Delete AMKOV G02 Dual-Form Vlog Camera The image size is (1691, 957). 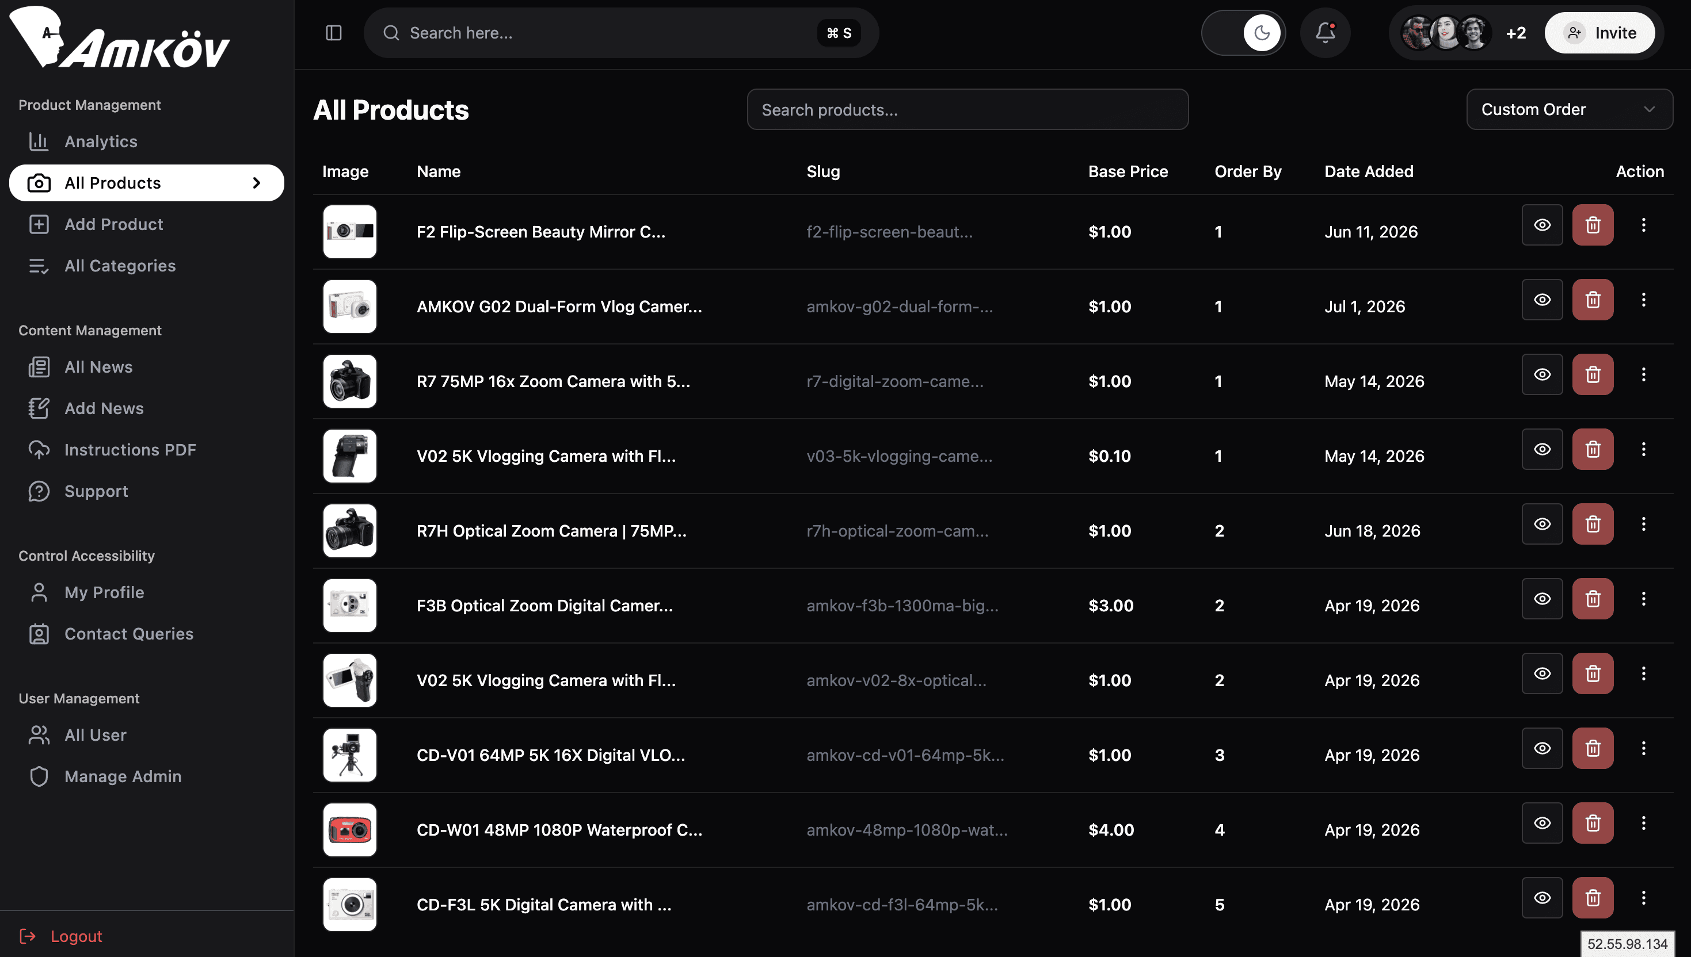pos(1593,300)
